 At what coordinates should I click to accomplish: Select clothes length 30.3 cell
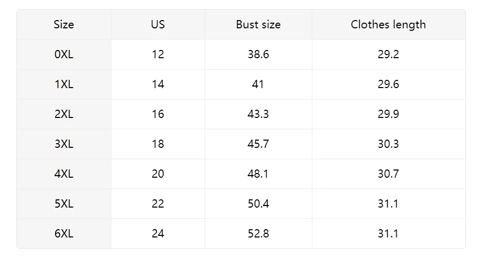(x=389, y=144)
